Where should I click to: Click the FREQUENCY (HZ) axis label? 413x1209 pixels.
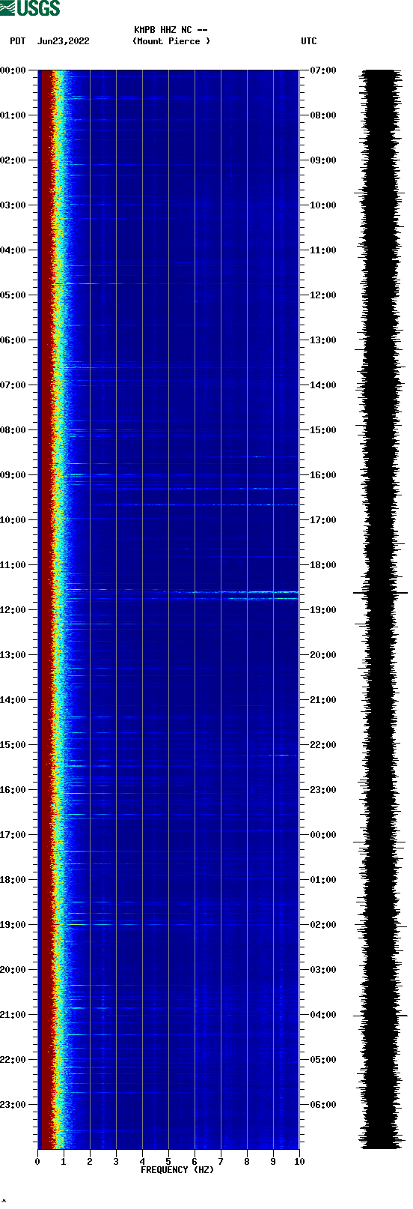[177, 1169]
